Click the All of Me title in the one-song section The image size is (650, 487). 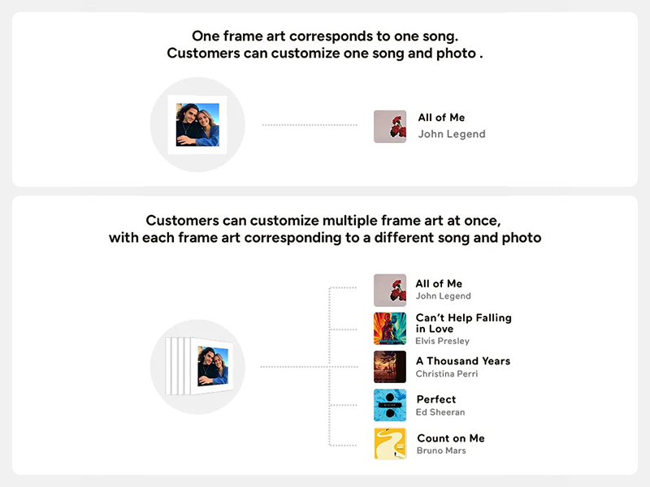441,118
